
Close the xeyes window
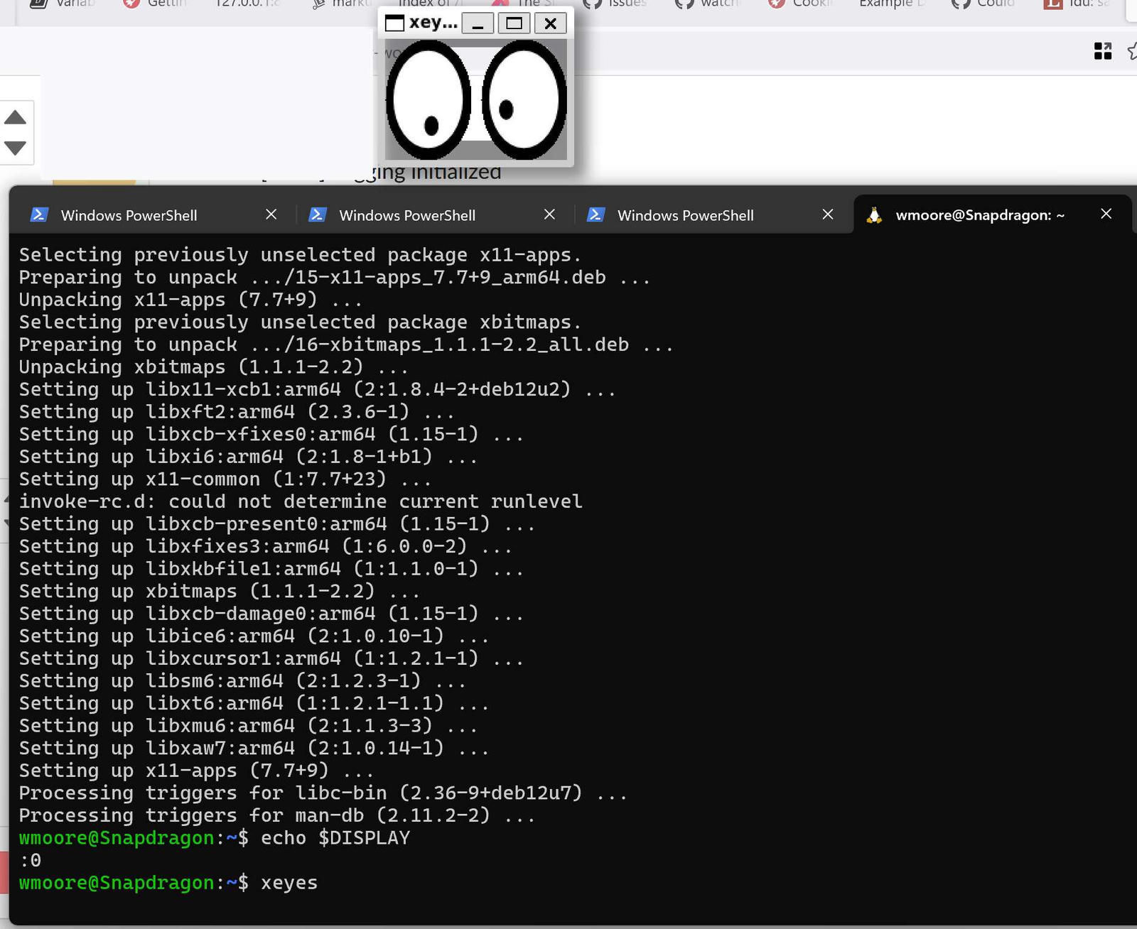tap(550, 23)
